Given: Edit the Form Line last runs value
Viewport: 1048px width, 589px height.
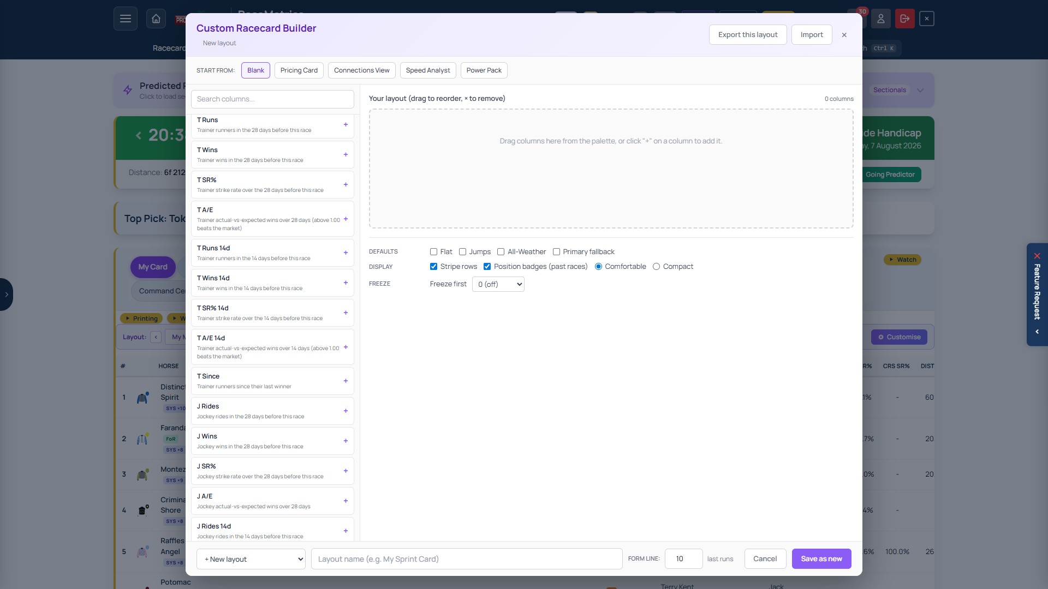Looking at the screenshot, I should point(684,559).
